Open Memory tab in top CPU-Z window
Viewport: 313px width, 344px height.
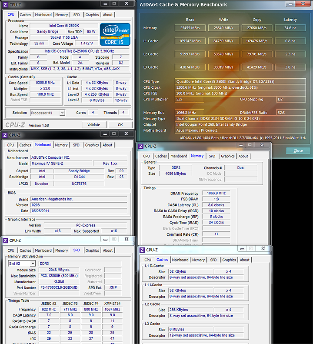tap(61, 15)
